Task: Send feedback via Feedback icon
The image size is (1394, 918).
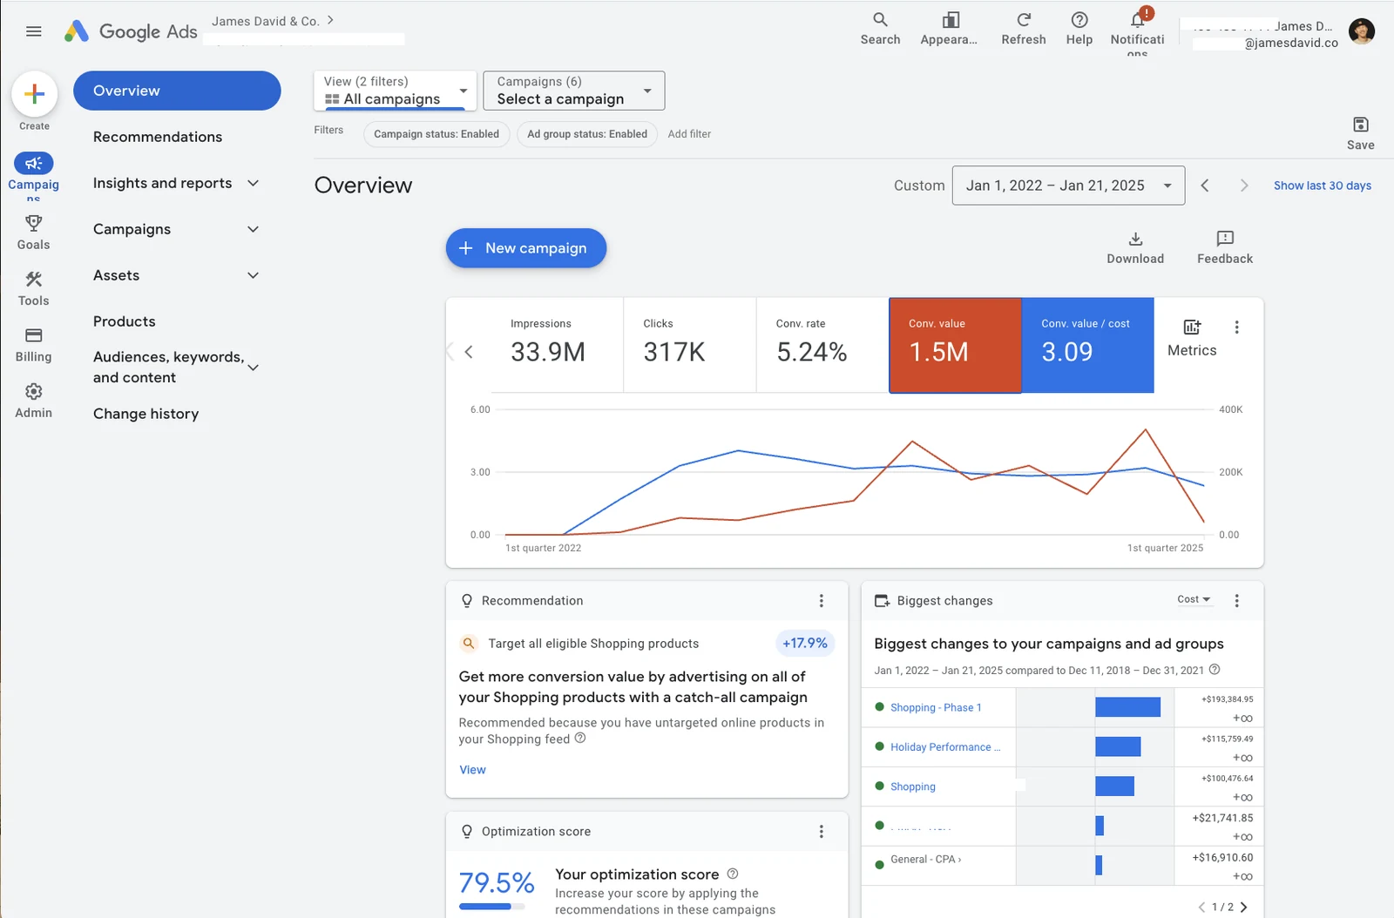Action: point(1224,247)
